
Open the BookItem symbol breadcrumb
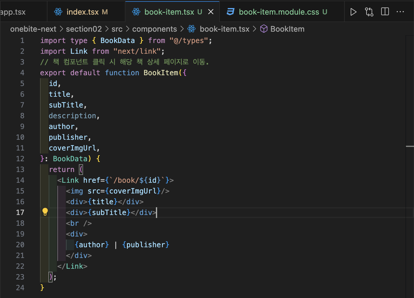click(x=287, y=29)
